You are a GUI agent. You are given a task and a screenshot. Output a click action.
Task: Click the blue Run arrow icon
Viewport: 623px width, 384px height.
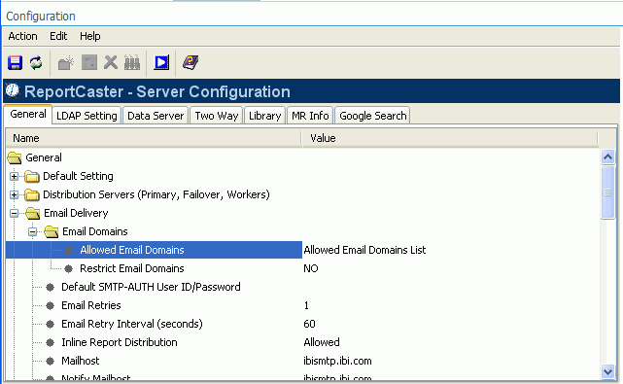161,62
